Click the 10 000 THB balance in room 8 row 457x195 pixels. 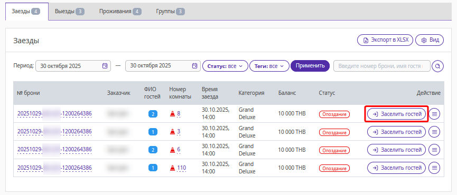pos(292,113)
